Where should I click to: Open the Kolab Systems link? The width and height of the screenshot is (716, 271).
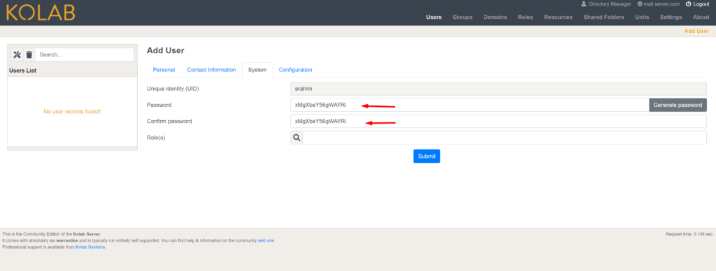click(90, 247)
